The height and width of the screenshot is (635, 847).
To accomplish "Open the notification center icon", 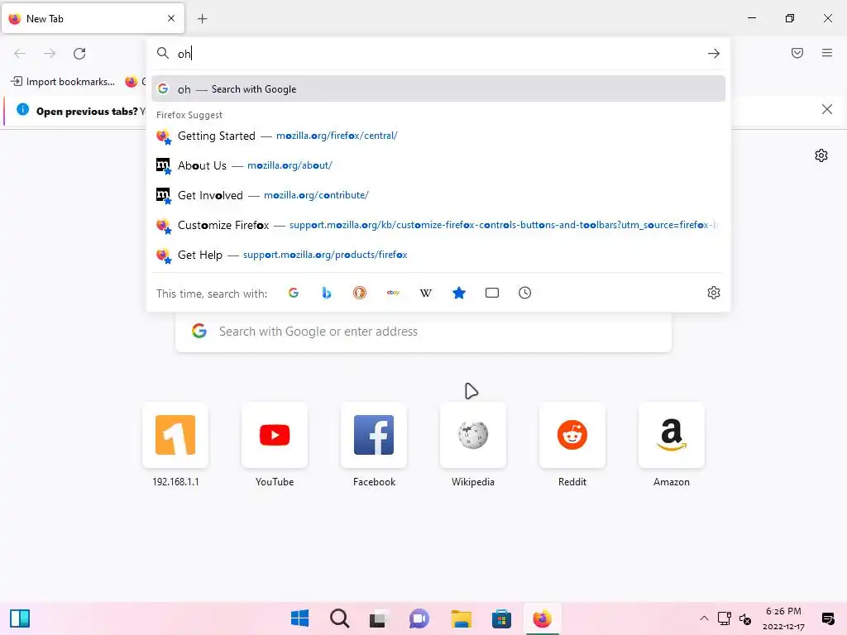I will pos(827,618).
